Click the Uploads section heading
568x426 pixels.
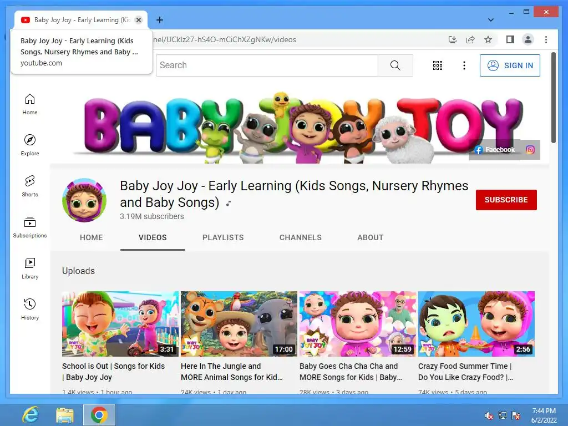tap(78, 271)
